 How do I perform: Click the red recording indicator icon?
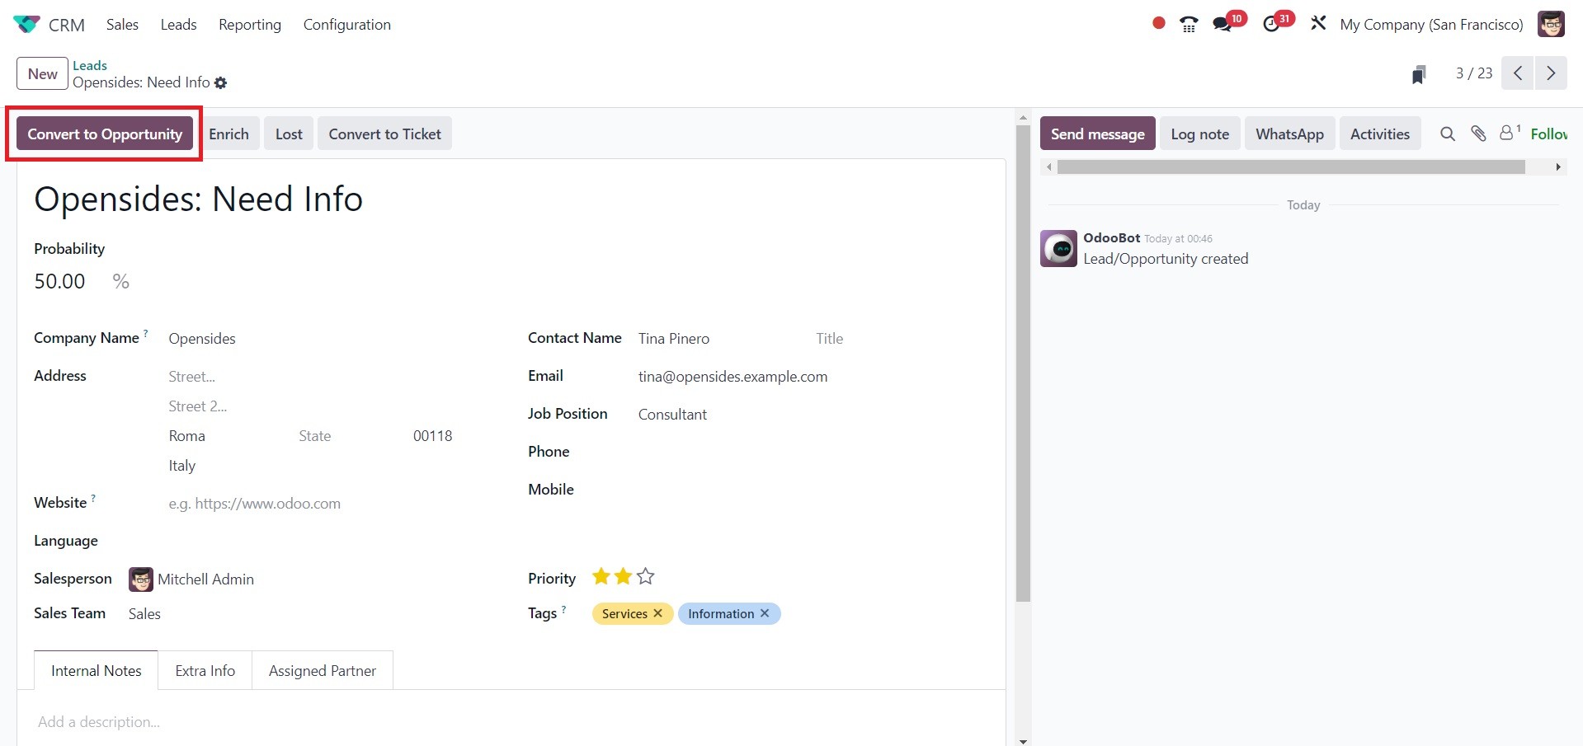(x=1159, y=23)
